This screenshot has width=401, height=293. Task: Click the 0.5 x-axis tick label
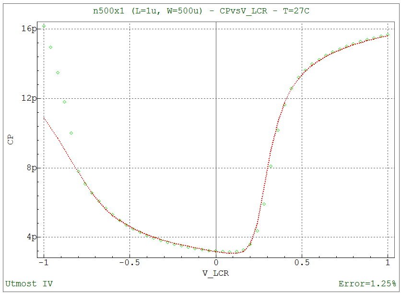tap(302, 263)
